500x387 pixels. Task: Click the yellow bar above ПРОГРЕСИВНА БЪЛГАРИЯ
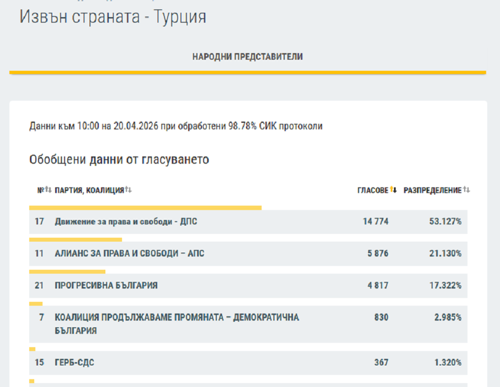click(x=67, y=272)
